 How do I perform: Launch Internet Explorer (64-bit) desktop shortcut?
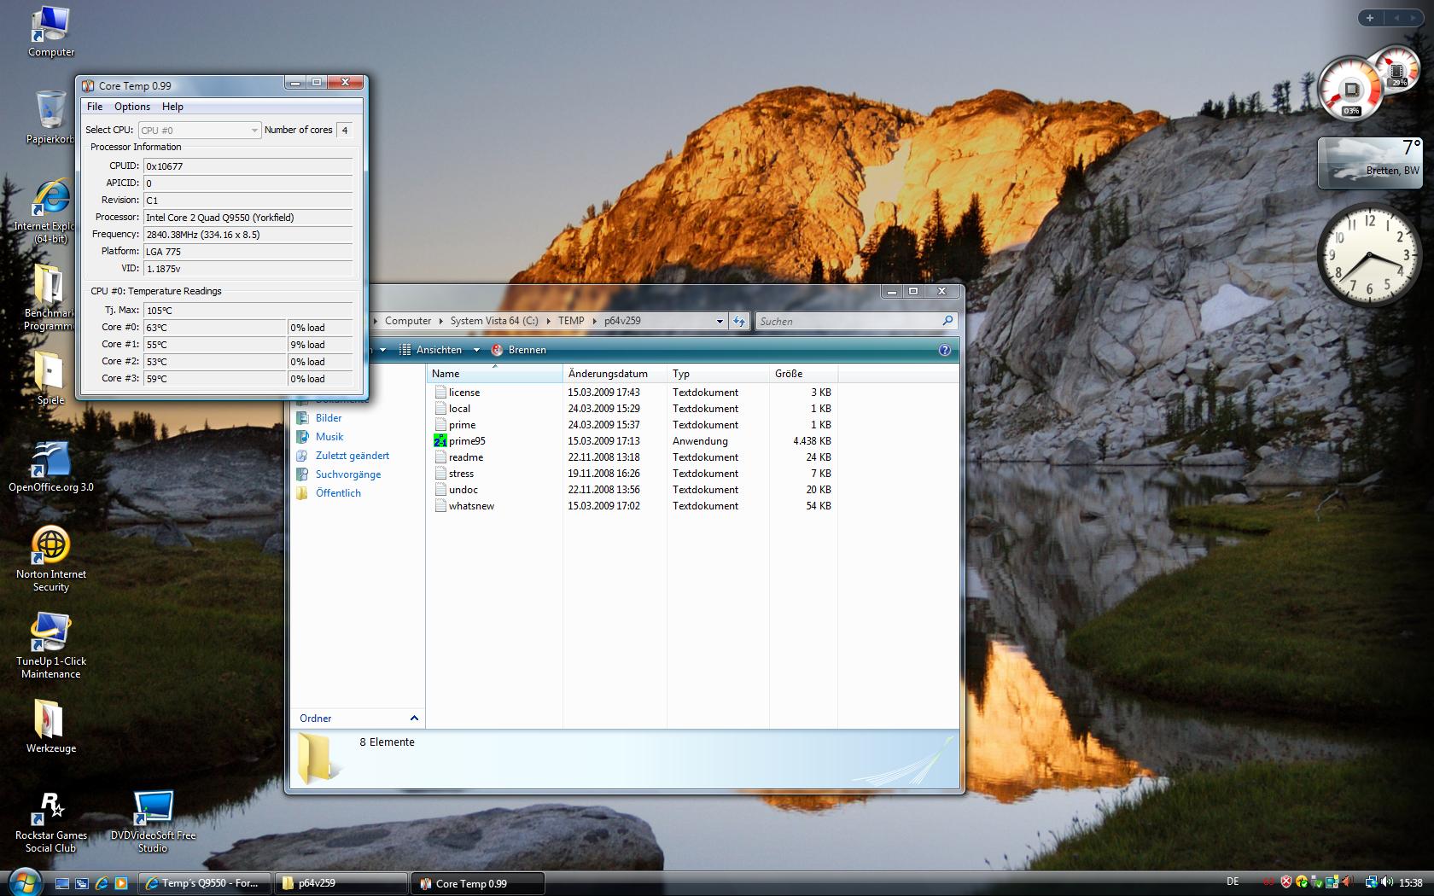click(x=50, y=212)
